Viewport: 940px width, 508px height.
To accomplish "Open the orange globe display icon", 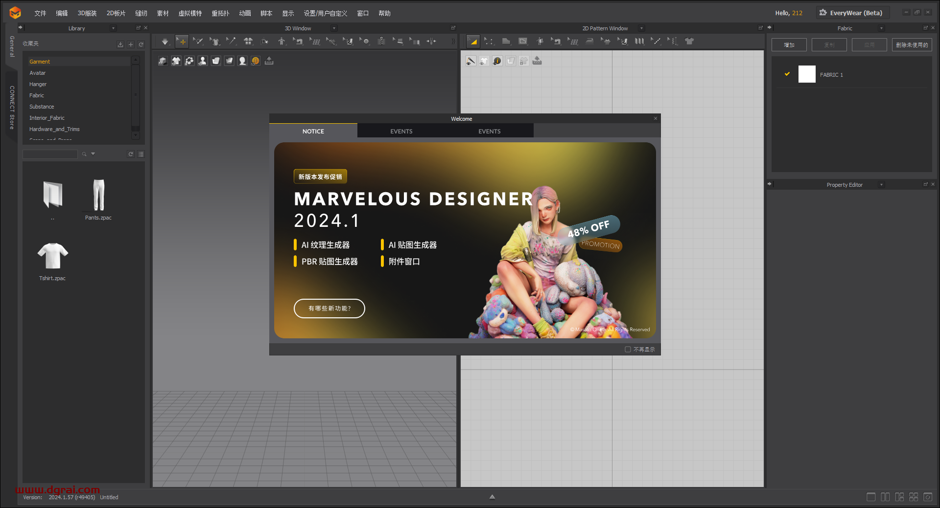I will click(256, 61).
